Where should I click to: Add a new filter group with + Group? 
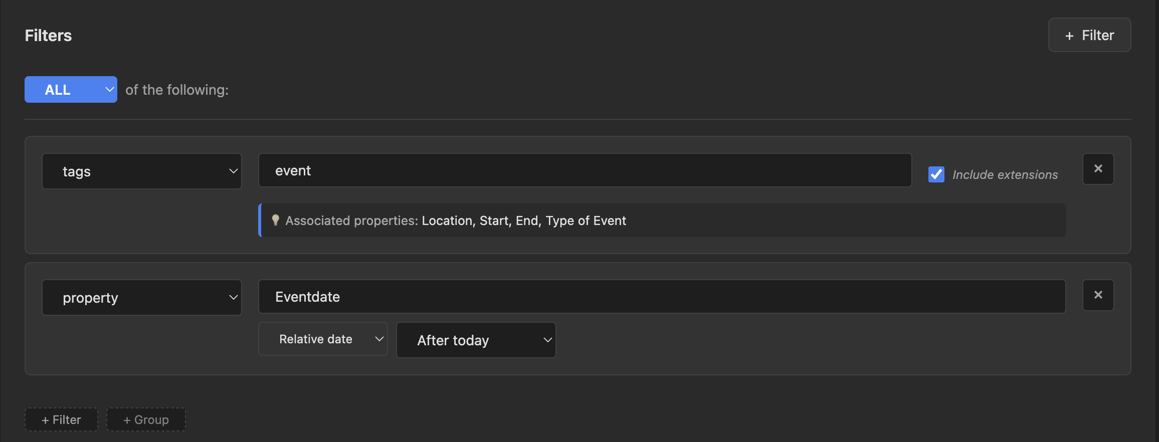pos(146,419)
